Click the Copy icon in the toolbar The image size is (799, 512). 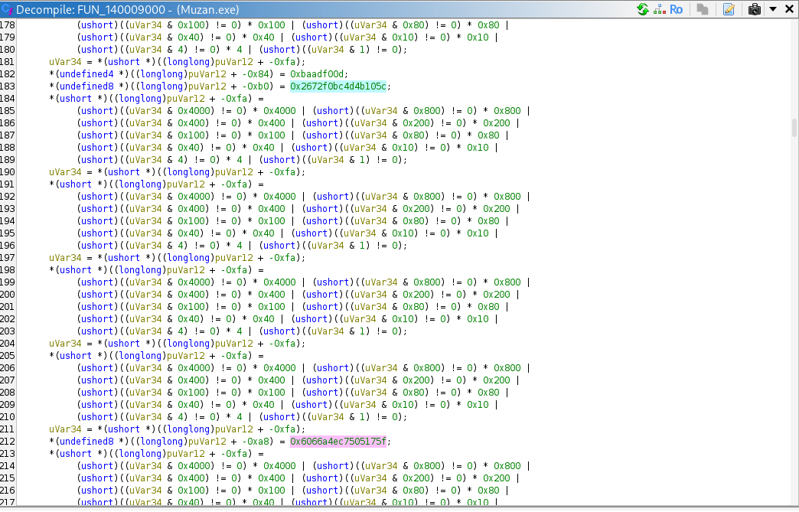[x=701, y=9]
